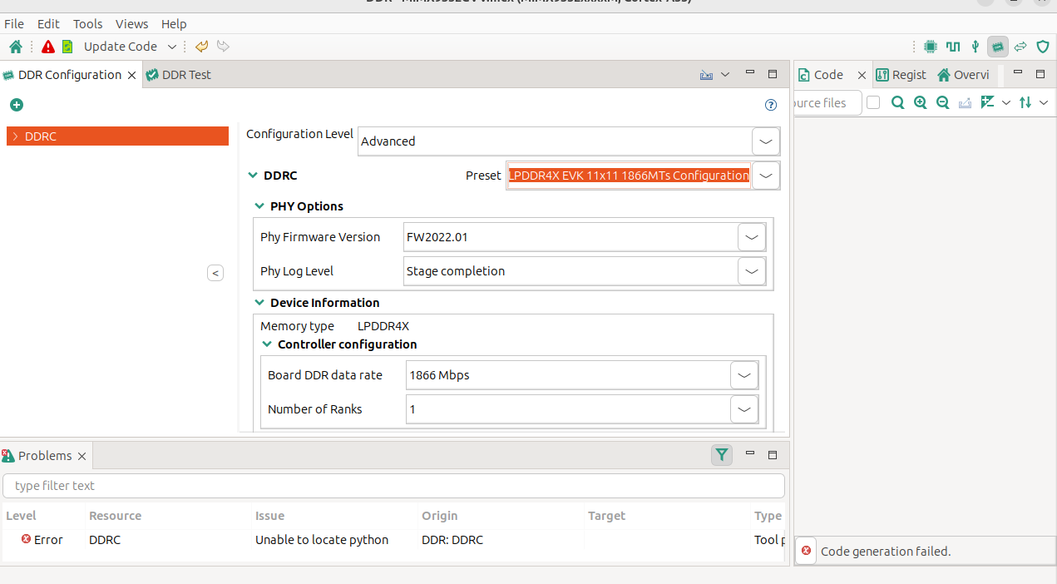Click the up-down arrows sort icon

click(x=1025, y=102)
